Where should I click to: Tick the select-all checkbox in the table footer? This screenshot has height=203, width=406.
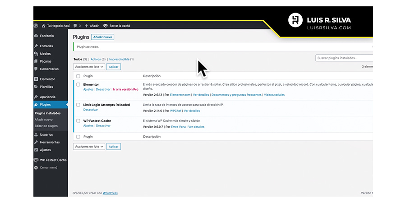(78, 136)
